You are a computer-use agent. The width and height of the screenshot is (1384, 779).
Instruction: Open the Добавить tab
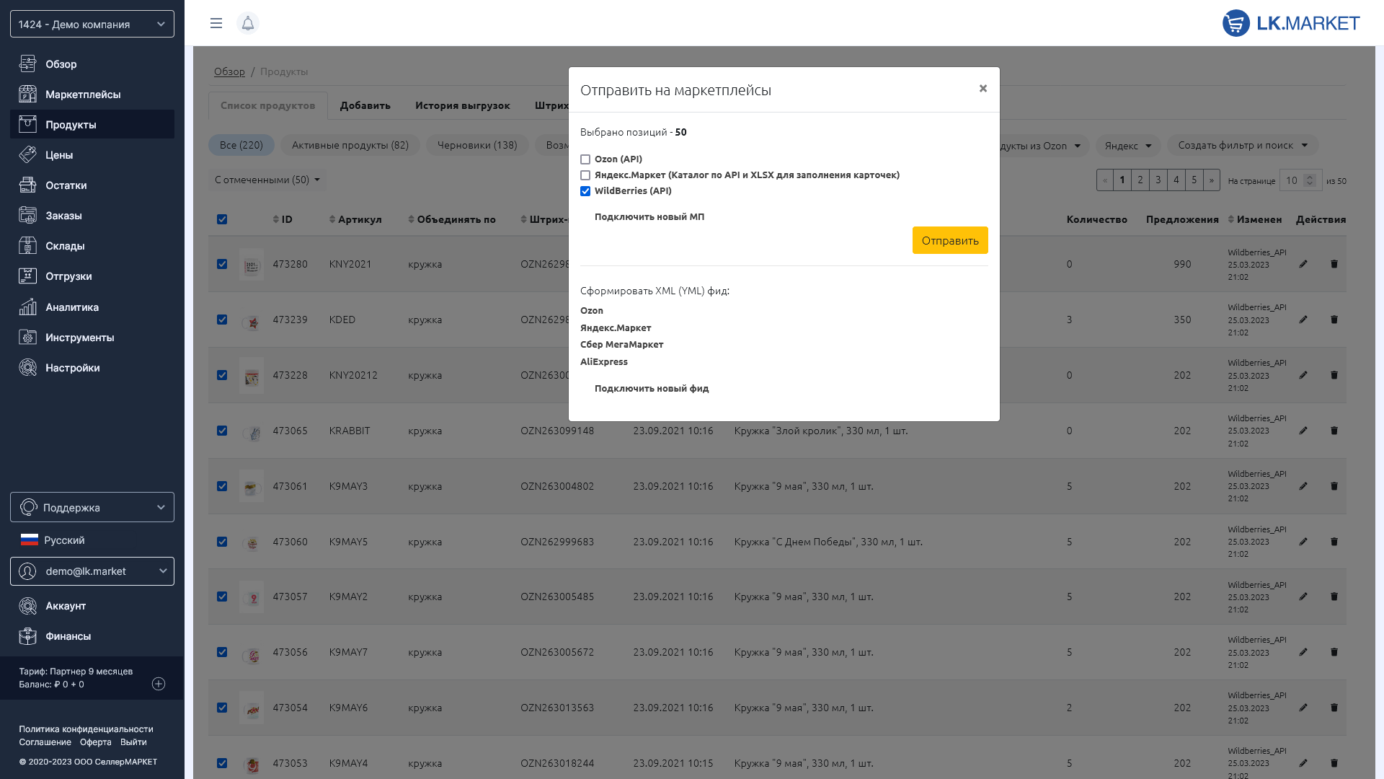(365, 105)
